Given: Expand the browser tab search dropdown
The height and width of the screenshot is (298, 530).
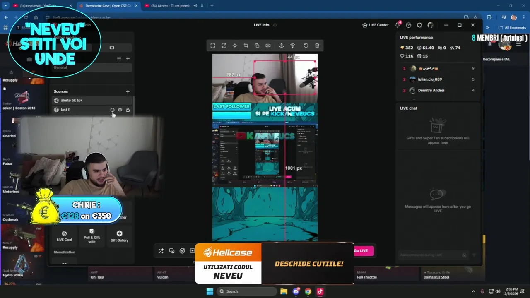Looking at the screenshot, I should [x=5, y=6].
